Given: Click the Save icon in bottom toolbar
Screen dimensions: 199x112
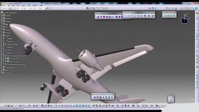Looking at the screenshot, I should coord(8,106).
